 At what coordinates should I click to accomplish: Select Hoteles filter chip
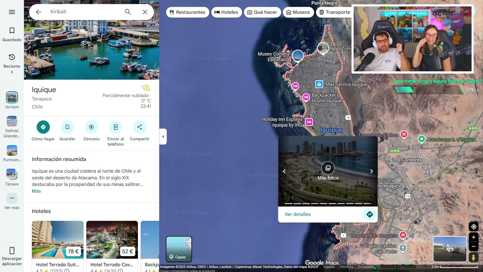pyautogui.click(x=226, y=12)
